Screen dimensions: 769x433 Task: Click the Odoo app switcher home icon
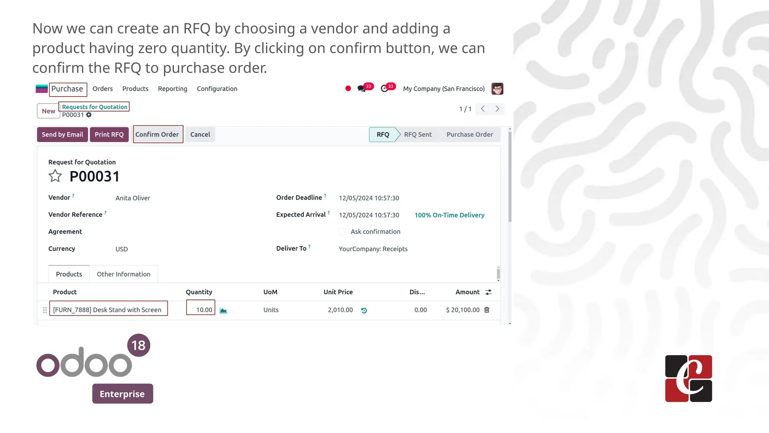[42, 89]
